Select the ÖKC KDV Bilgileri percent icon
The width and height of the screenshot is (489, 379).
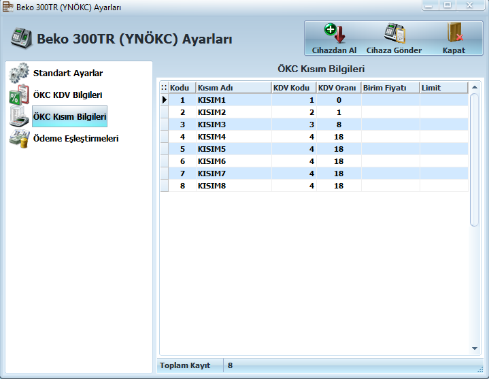[x=19, y=95]
